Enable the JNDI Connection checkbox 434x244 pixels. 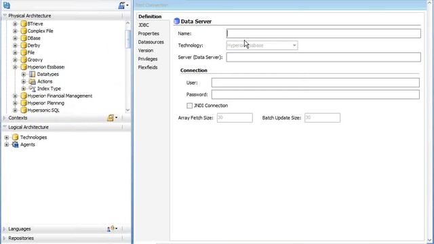coord(190,106)
